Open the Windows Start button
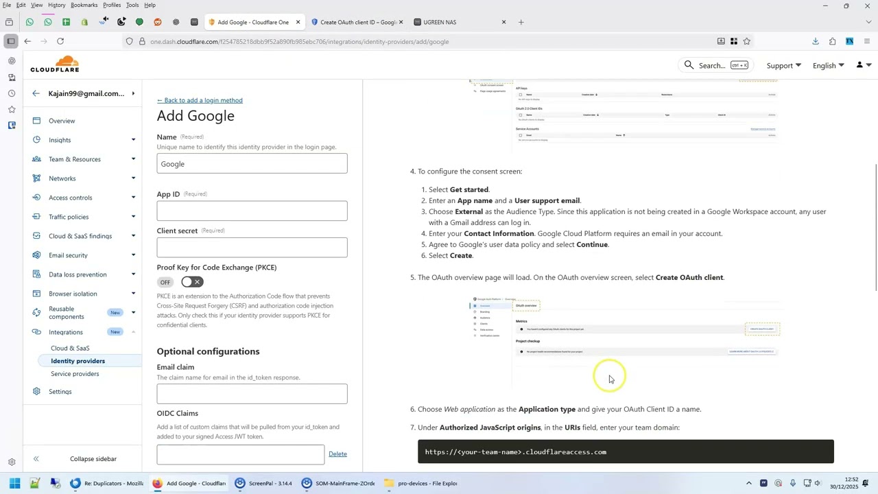 [14, 483]
